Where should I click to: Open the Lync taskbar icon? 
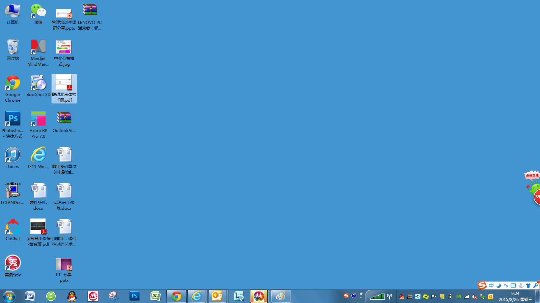click(x=239, y=296)
